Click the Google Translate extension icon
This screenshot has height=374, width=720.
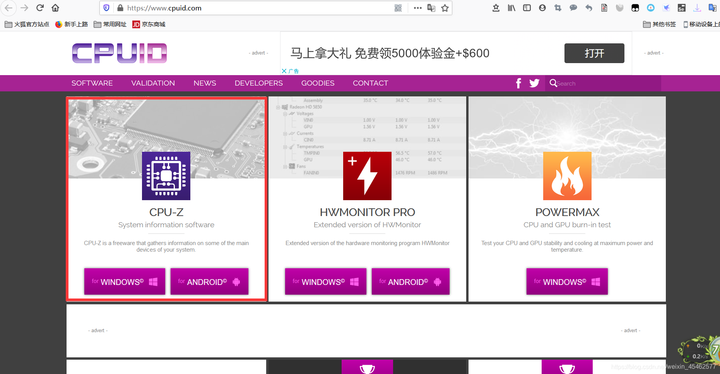713,8
